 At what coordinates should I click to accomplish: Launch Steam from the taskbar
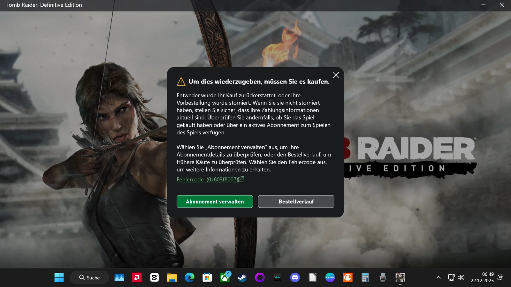(242, 278)
